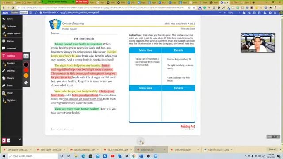The image size is (283, 159).
Task: Click Stop Share button
Action: [x=82, y=1]
